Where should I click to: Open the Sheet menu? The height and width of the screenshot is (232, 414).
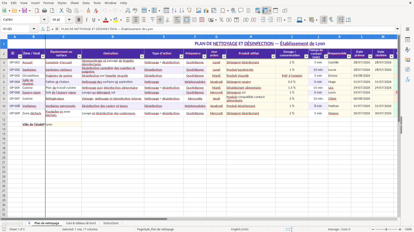[x=75, y=3]
